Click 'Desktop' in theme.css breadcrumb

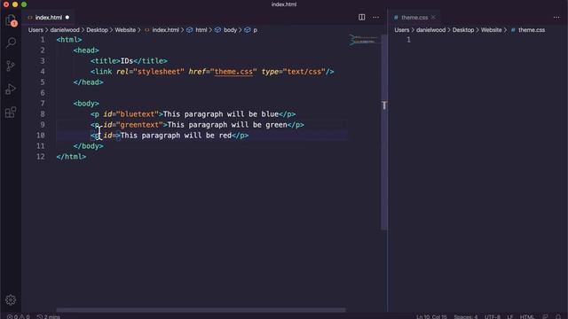click(x=463, y=30)
